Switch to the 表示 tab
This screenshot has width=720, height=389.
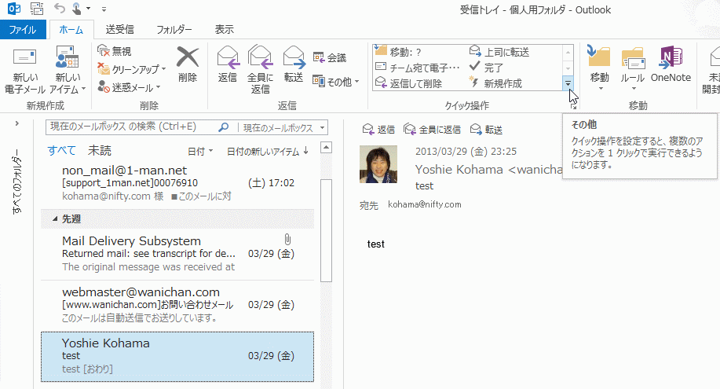click(224, 29)
